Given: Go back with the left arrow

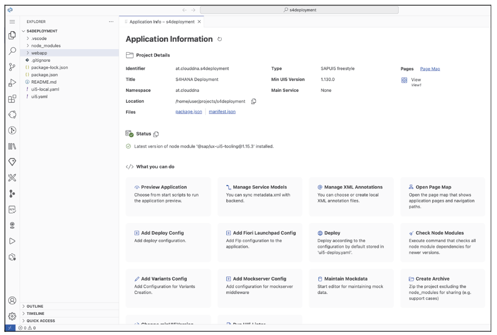Looking at the screenshot, I should pos(185,10).
